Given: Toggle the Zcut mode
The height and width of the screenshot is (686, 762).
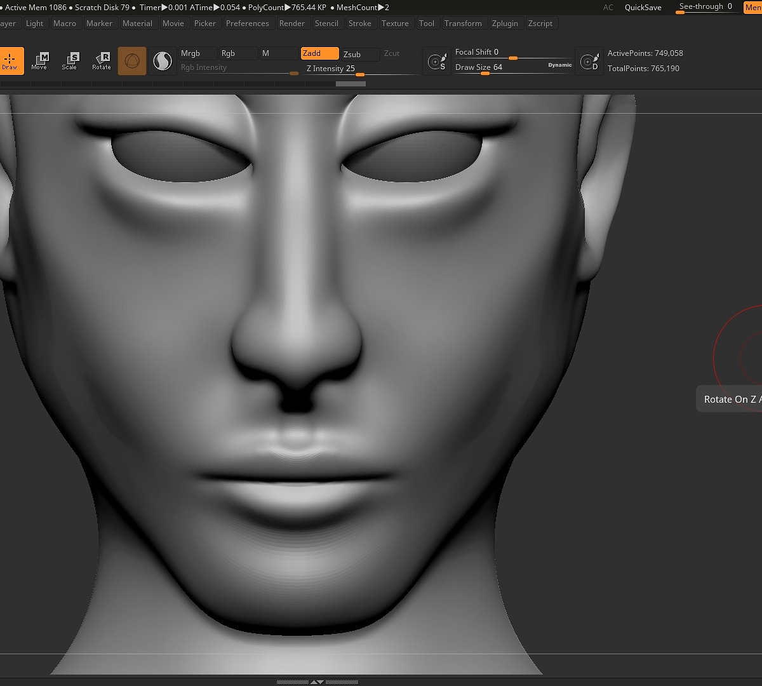Looking at the screenshot, I should (x=401, y=53).
